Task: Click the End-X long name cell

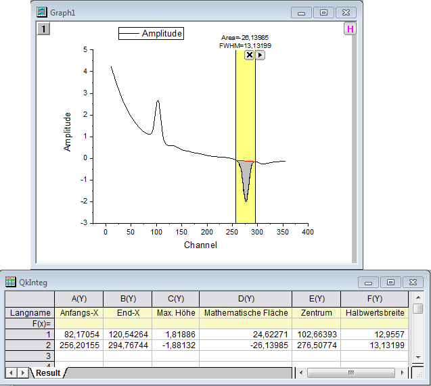Action: click(x=127, y=313)
